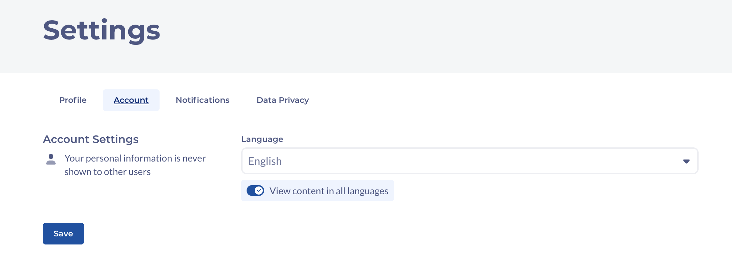Click the "shown to other users" text line
Screen dimensions: 732x261
click(x=107, y=172)
